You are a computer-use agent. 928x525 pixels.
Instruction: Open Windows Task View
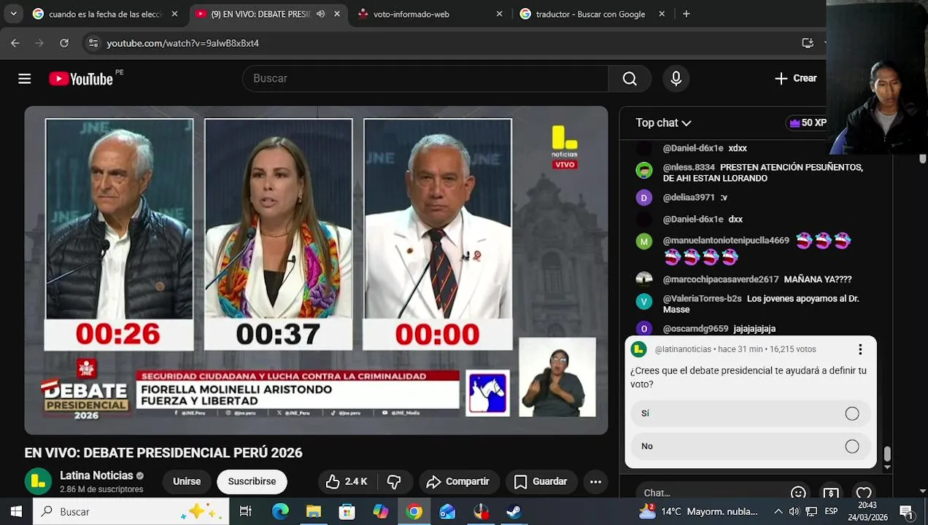click(x=246, y=512)
